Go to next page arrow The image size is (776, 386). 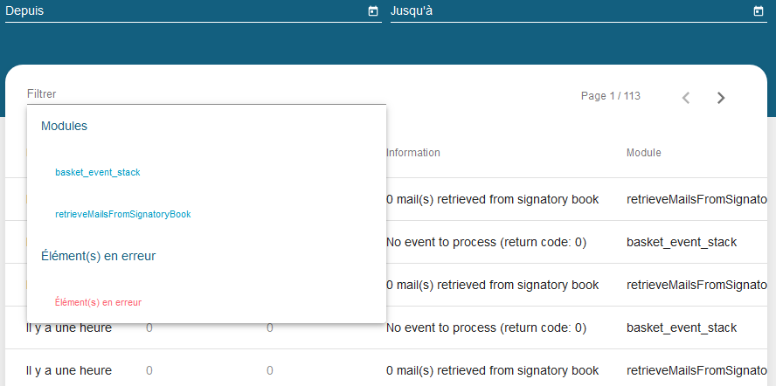(721, 98)
